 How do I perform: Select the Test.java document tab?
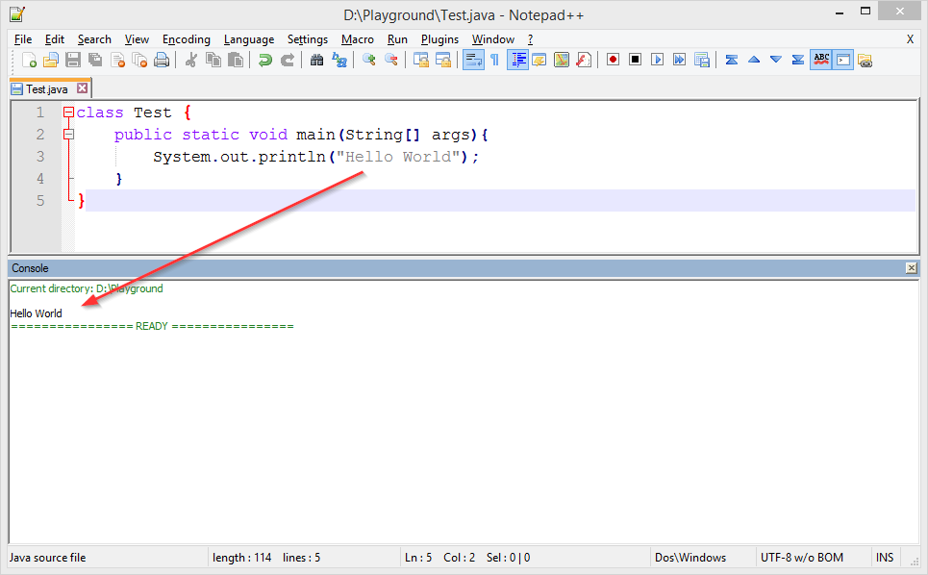pos(47,88)
